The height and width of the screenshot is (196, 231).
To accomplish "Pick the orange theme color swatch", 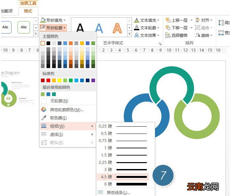I will click(71, 43).
